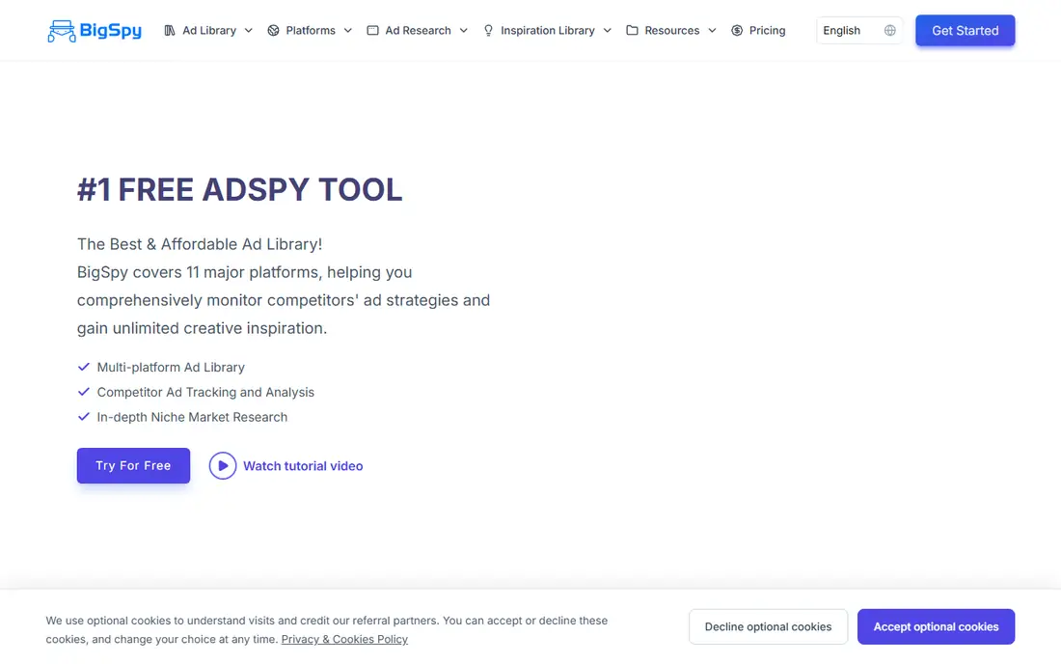The width and height of the screenshot is (1061, 664).
Task: Click the play circle tutorial icon
Action: [x=223, y=466]
